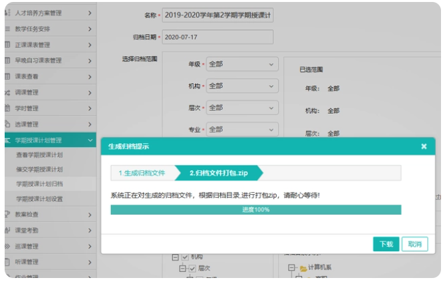This screenshot has width=443, height=282.
Task: Close the 生成归档提示 dialog with X
Action: point(424,146)
